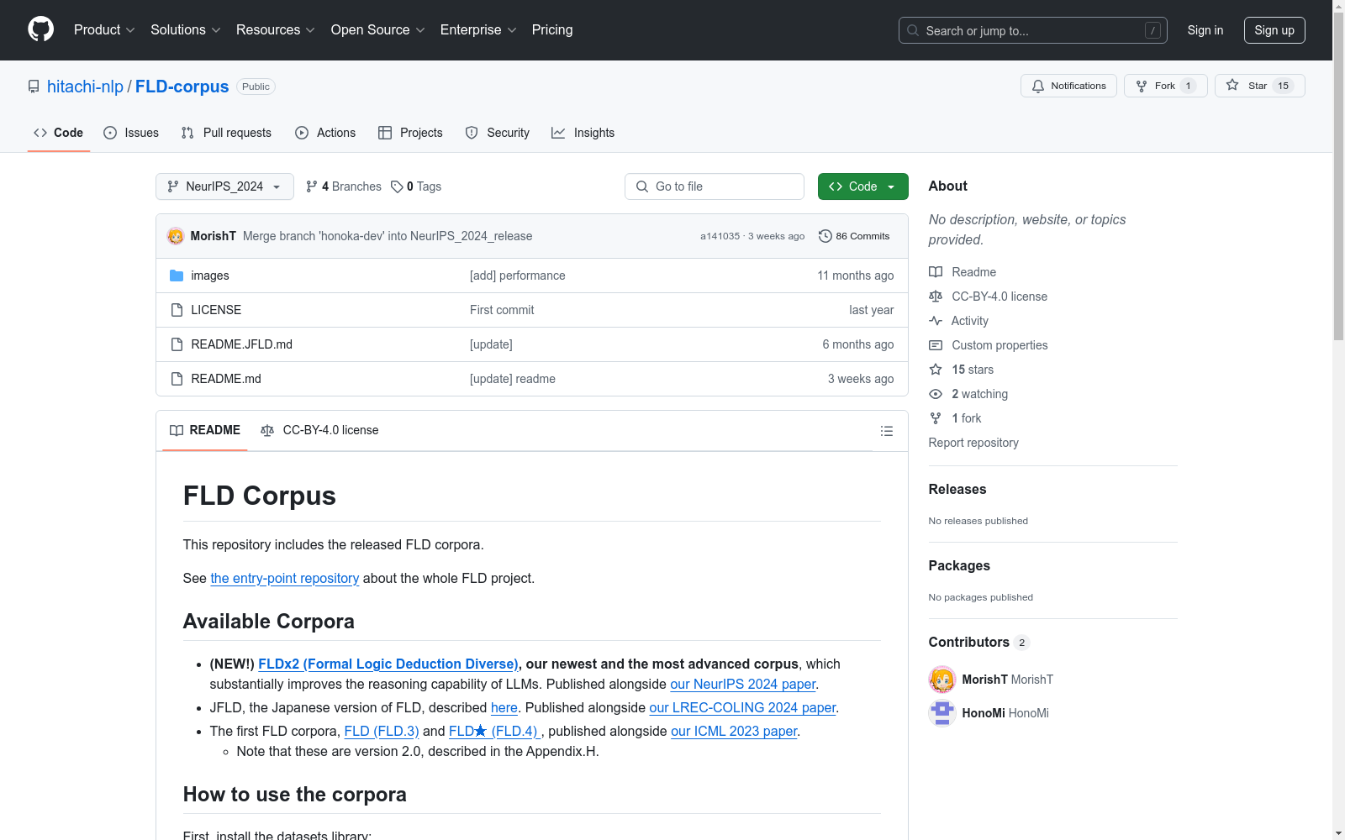Image resolution: width=1345 pixels, height=840 pixels.
Task: Click the images folder icon
Action: coord(177,276)
